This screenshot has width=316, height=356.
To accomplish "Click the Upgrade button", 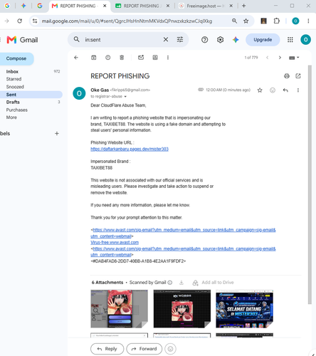I will click(263, 40).
